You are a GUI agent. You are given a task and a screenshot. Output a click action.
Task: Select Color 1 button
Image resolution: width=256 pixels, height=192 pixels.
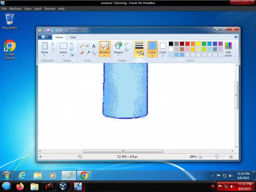click(x=152, y=49)
